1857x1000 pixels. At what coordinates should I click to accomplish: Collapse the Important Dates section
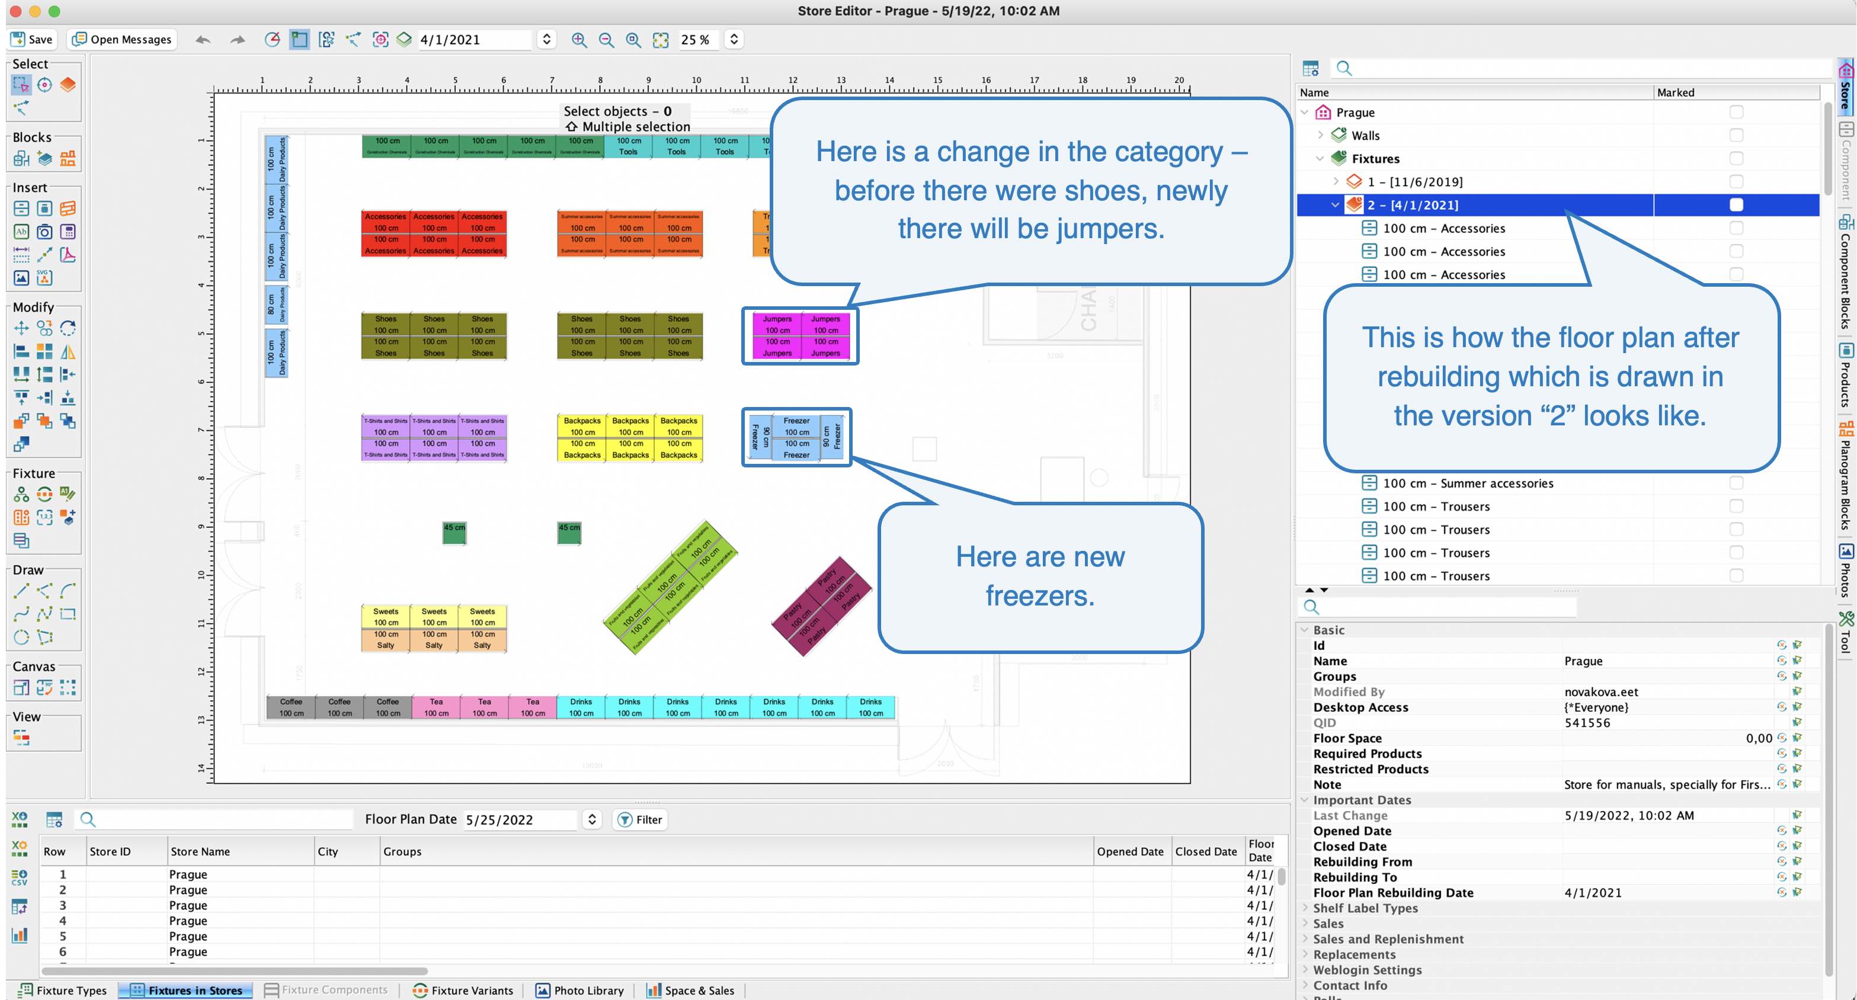pos(1305,800)
